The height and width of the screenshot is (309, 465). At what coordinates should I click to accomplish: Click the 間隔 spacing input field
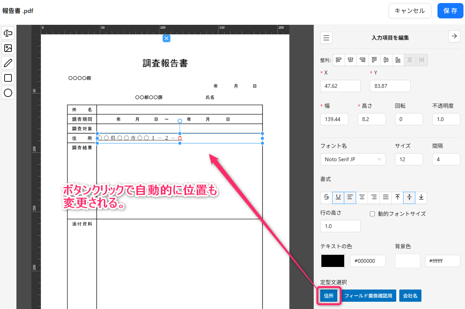tap(446, 159)
